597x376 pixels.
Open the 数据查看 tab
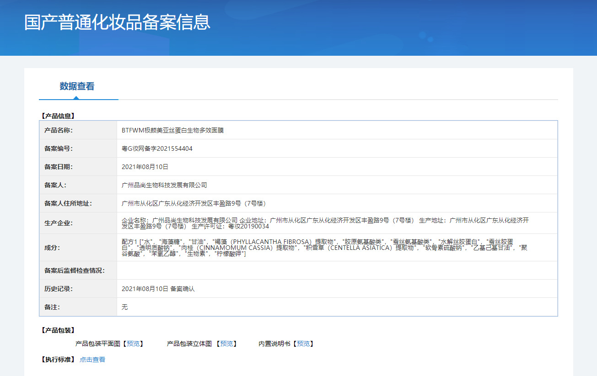[x=77, y=86]
